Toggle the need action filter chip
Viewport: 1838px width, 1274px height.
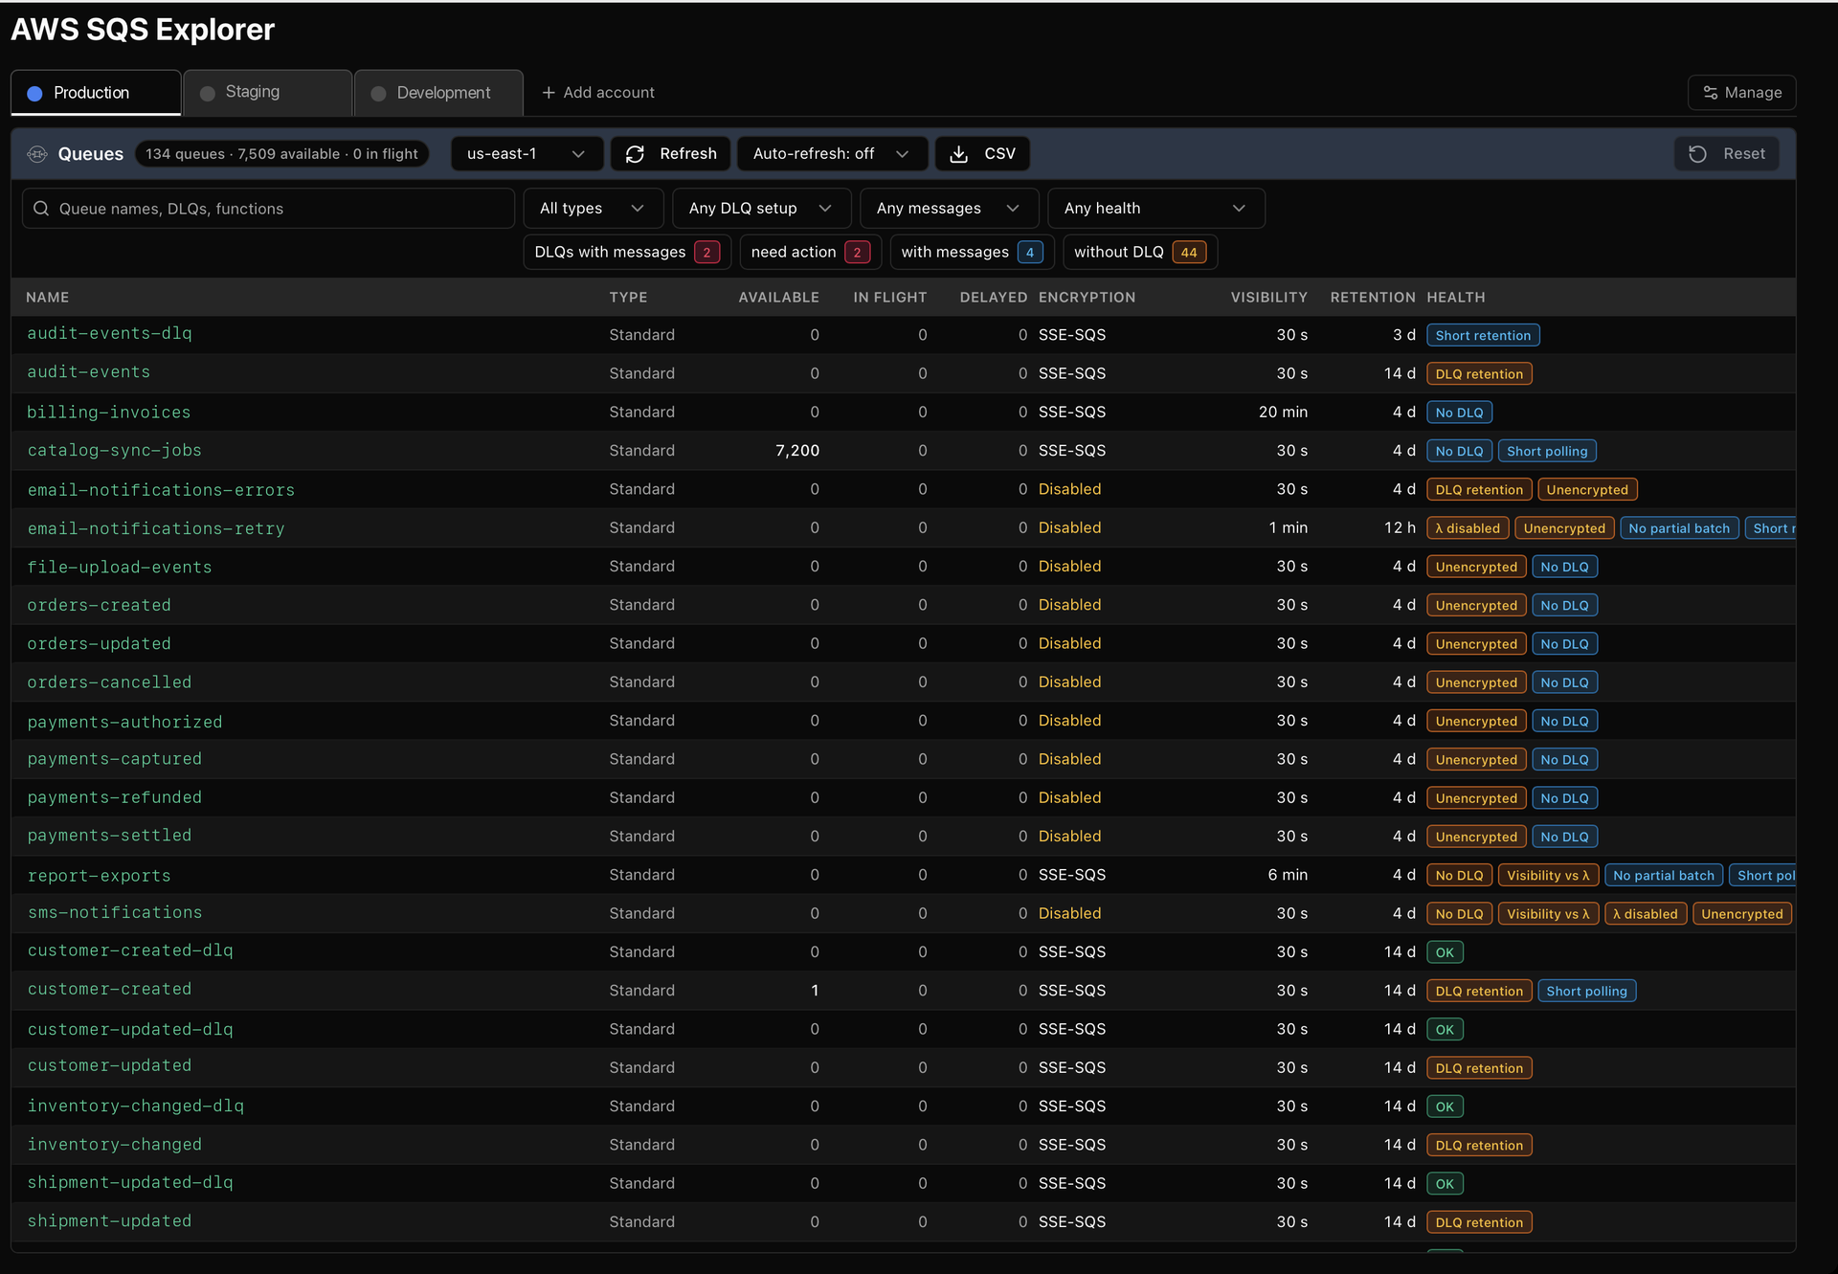tap(810, 252)
